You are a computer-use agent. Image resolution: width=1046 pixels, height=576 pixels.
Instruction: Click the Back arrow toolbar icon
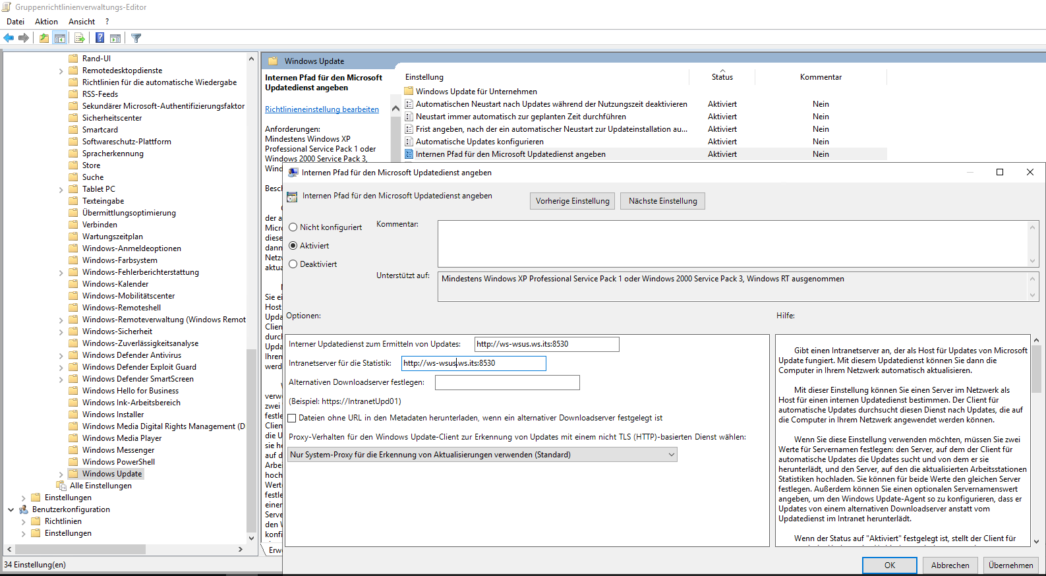pos(9,38)
